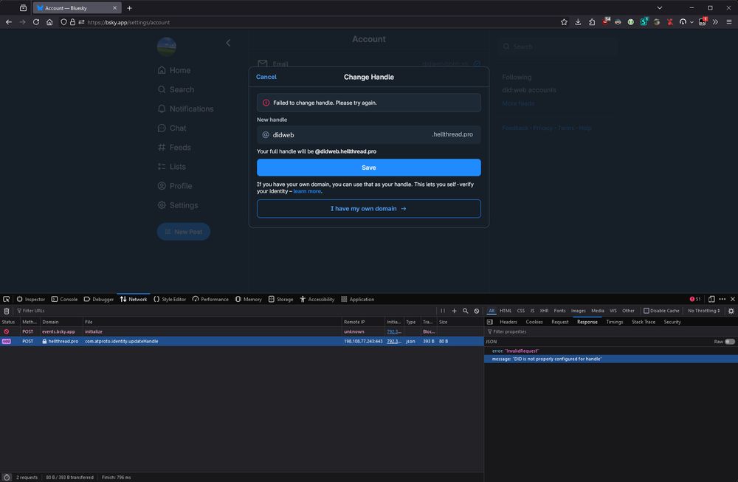738x482 pixels.
Task: Toggle the Raw response switch
Action: [x=729, y=342]
